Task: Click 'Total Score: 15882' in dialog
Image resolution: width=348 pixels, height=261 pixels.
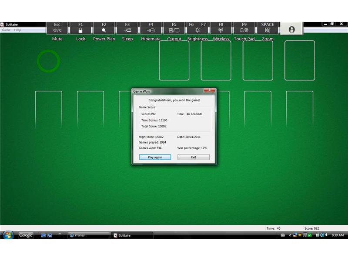Action: click(154, 126)
